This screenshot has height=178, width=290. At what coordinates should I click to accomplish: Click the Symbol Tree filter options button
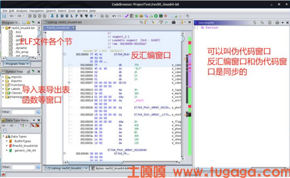tap(38, 112)
